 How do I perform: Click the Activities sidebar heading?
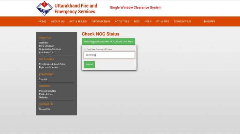point(44,86)
